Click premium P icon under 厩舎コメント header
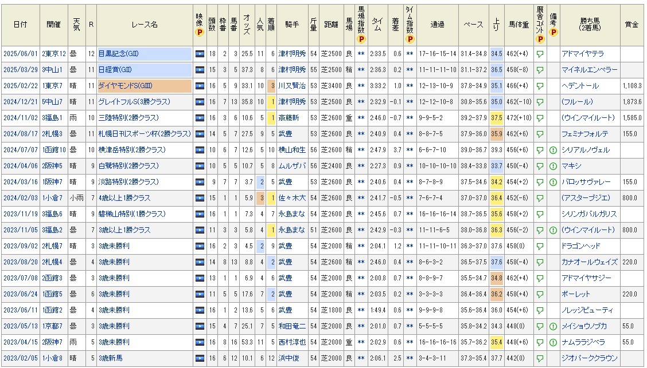This screenshot has height=368, width=647. click(x=540, y=39)
